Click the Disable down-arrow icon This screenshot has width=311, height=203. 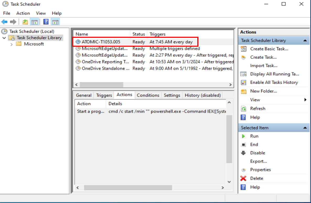click(243, 153)
